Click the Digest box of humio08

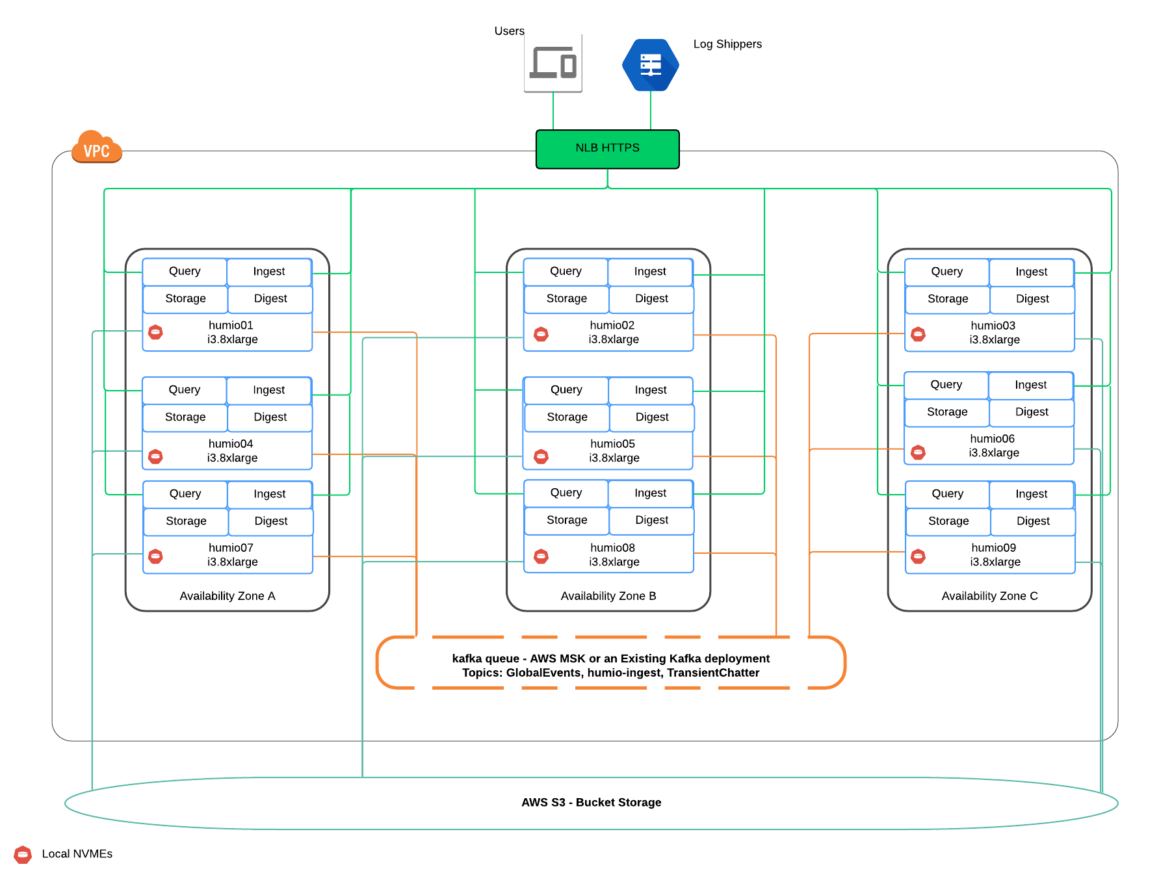point(652,521)
